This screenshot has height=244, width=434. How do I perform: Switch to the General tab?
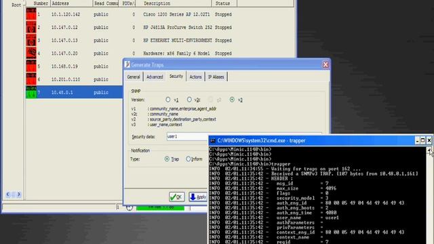(134, 77)
